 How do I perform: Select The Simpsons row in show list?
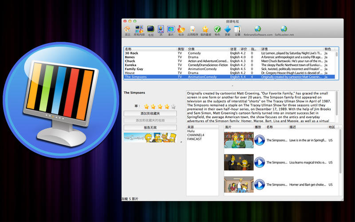[229, 77]
